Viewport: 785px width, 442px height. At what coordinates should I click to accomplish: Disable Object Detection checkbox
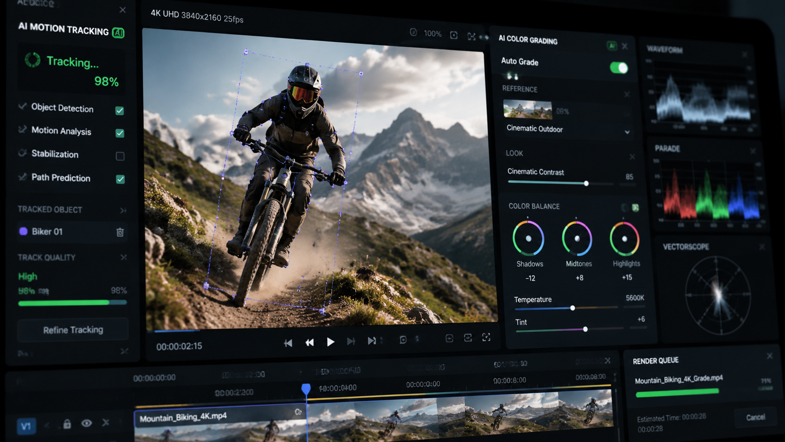tap(120, 110)
